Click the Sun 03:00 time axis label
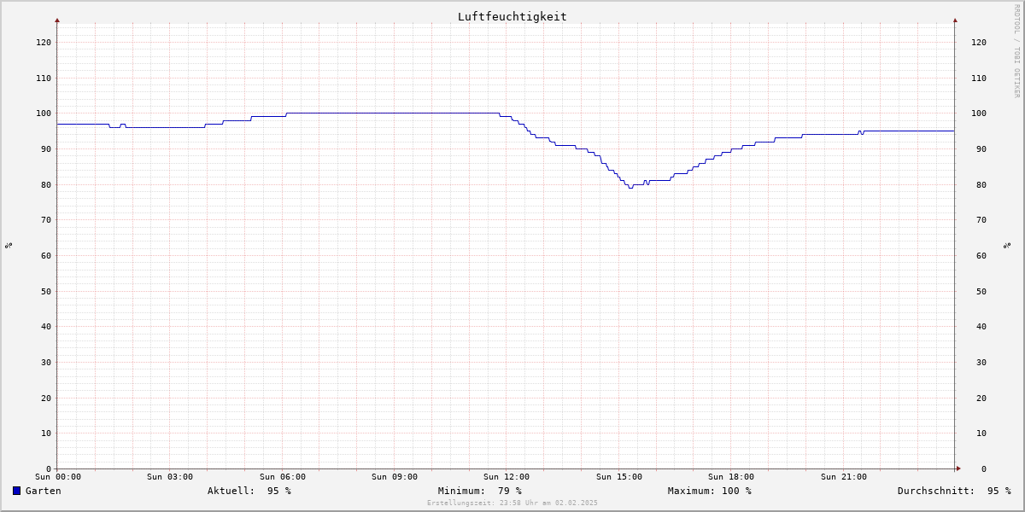The image size is (1025, 512). pyautogui.click(x=170, y=477)
